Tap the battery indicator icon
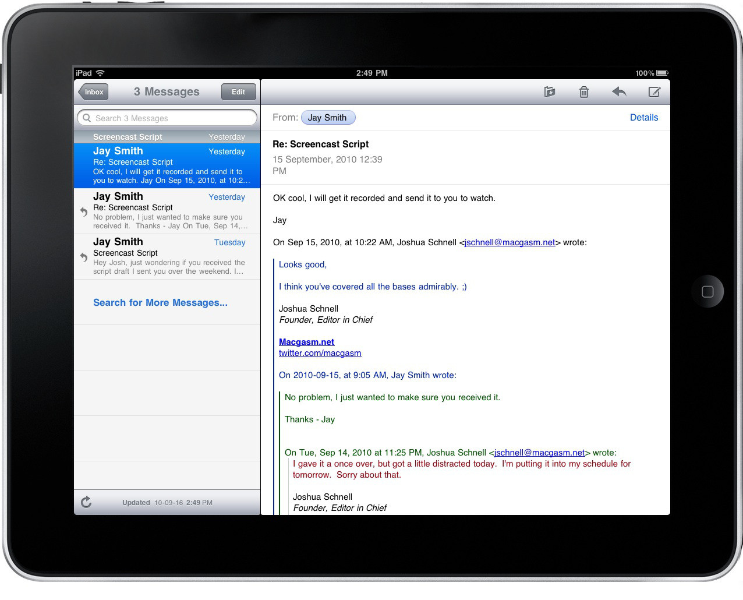The width and height of the screenshot is (743, 600). pos(662,73)
